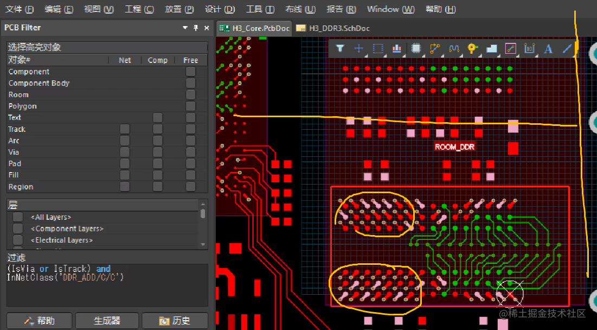The image size is (597, 330).
Task: Select the filter funnel tool in the toolbar
Action: point(340,48)
